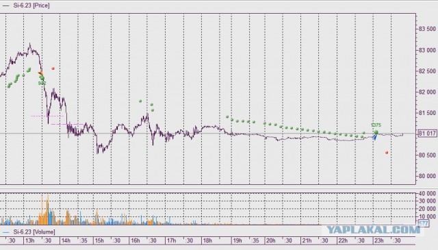Select the green trade marker labeled 5375
Screen dimensions: 438x250
point(376,132)
